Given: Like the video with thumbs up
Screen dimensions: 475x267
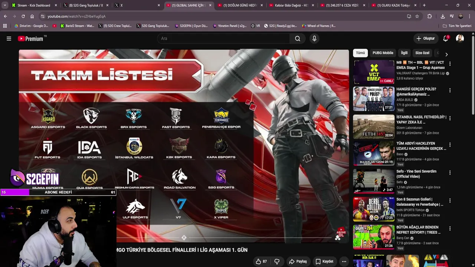Looking at the screenshot, I should pyautogui.click(x=261, y=261).
